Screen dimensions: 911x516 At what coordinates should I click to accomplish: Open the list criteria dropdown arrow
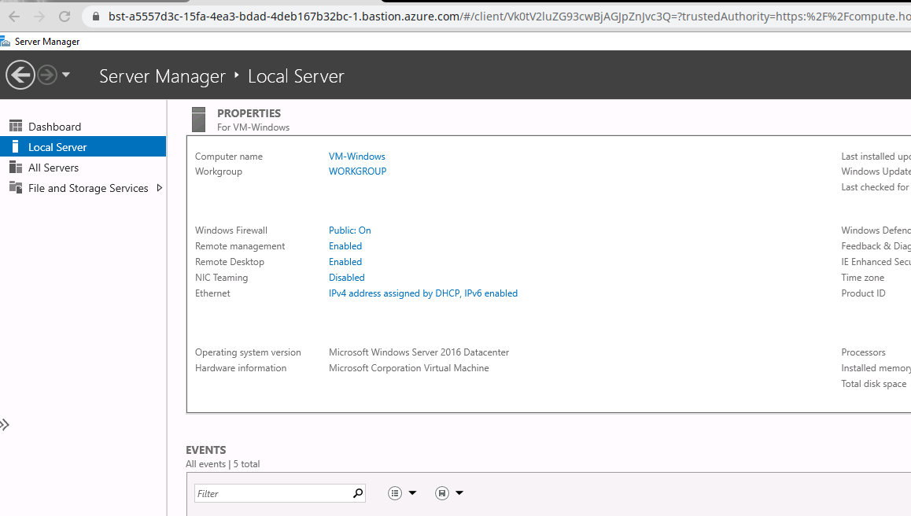click(x=412, y=492)
